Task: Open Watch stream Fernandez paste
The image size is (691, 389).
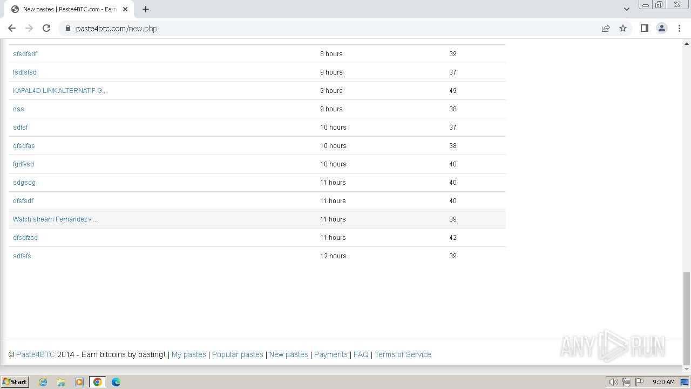Action: click(55, 219)
